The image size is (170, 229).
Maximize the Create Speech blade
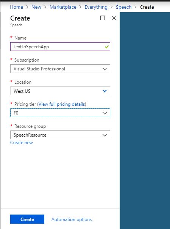103,18
